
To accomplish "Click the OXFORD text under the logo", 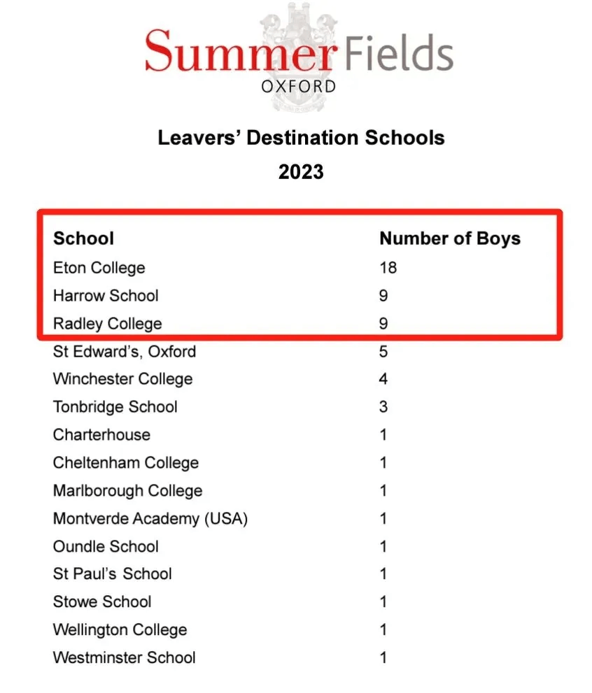I will [298, 87].
